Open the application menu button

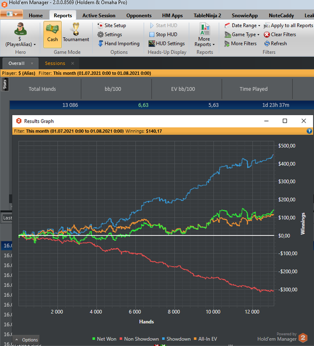tap(11, 14)
